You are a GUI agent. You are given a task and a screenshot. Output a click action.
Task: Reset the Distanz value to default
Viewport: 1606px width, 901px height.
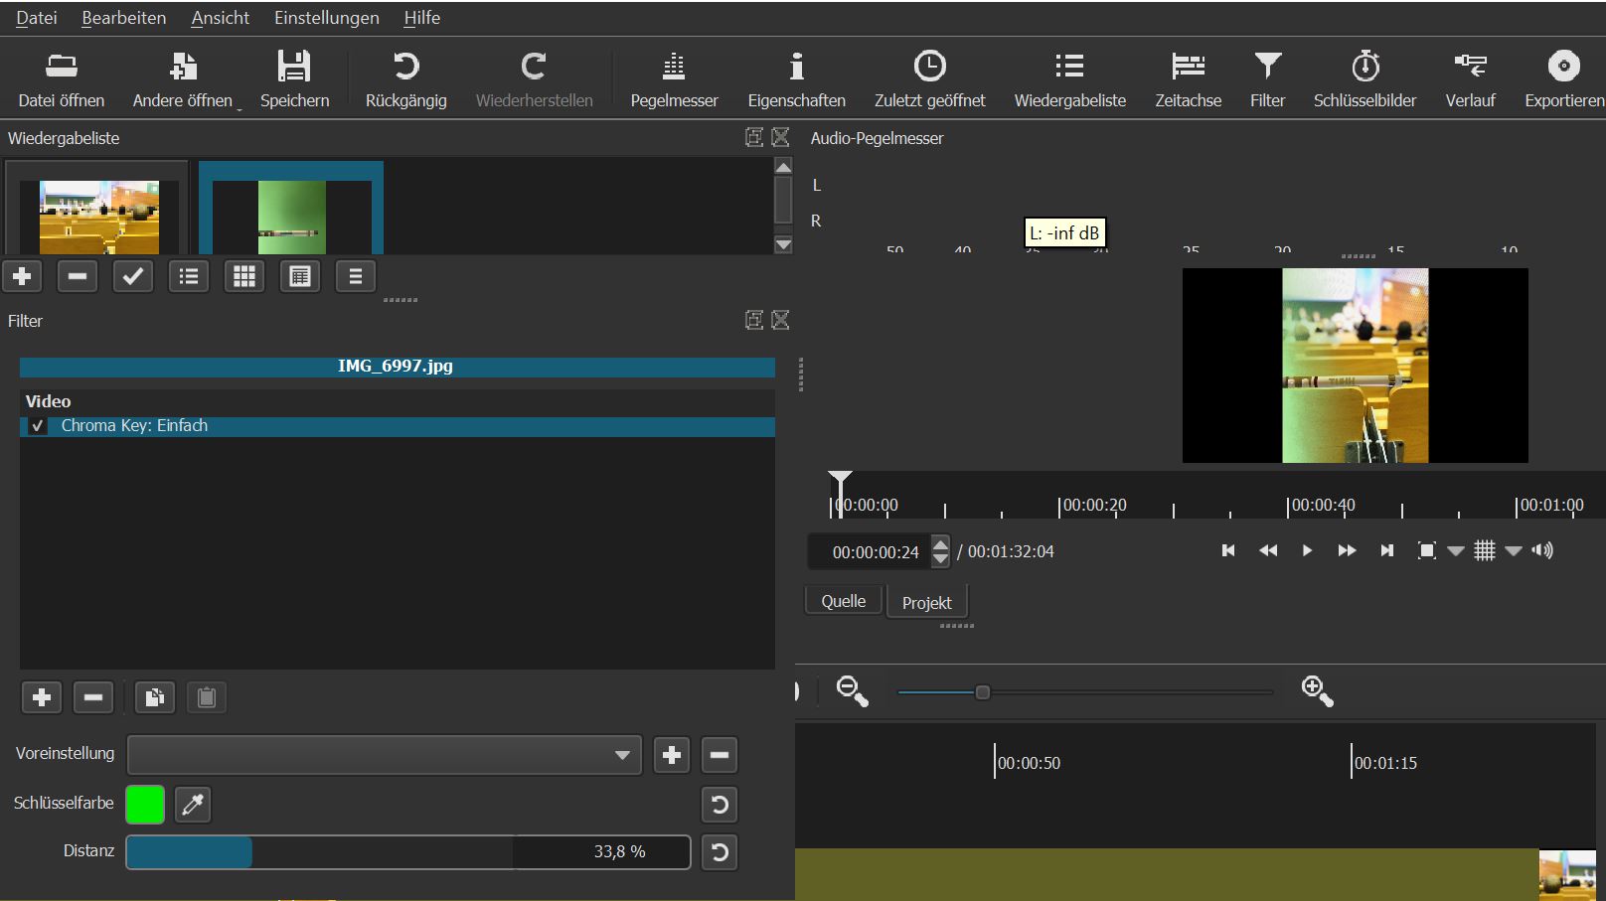pyautogui.click(x=720, y=852)
